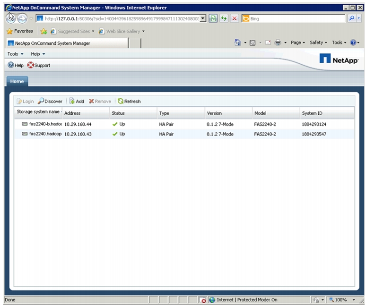The image size is (366, 307).
Task: Click the Print printer icon
Action: [x=278, y=43]
